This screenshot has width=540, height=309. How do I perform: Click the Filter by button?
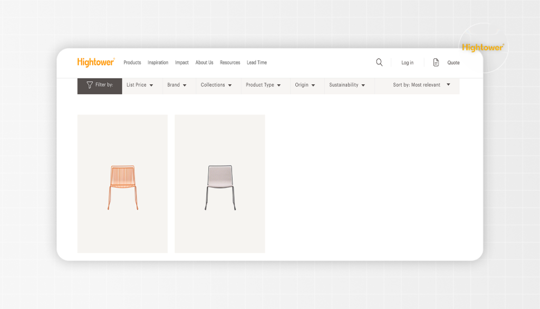[x=100, y=86]
